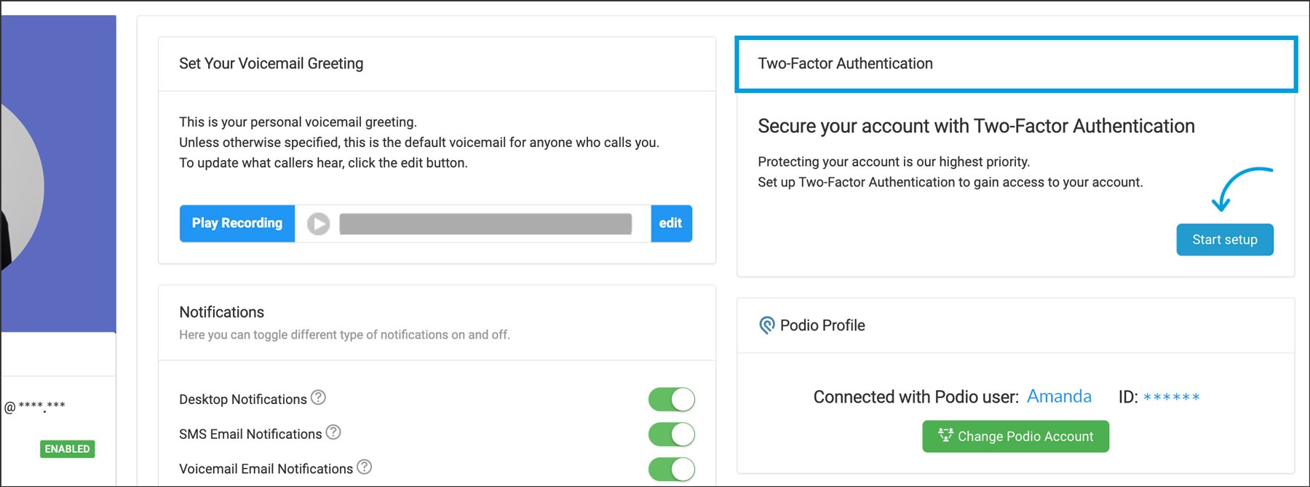Open the SMS Email Notifications help icon
The width and height of the screenshot is (1310, 487).
point(333,432)
